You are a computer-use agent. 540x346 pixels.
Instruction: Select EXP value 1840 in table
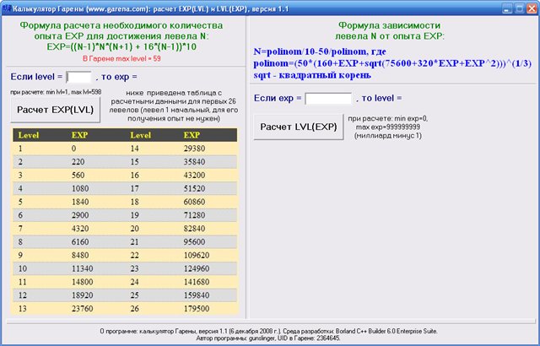[x=80, y=202]
